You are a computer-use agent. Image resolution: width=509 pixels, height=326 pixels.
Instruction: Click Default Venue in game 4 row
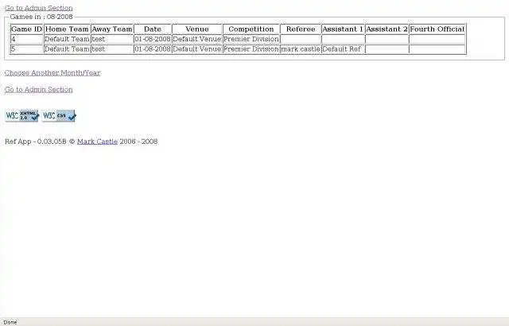coord(197,39)
